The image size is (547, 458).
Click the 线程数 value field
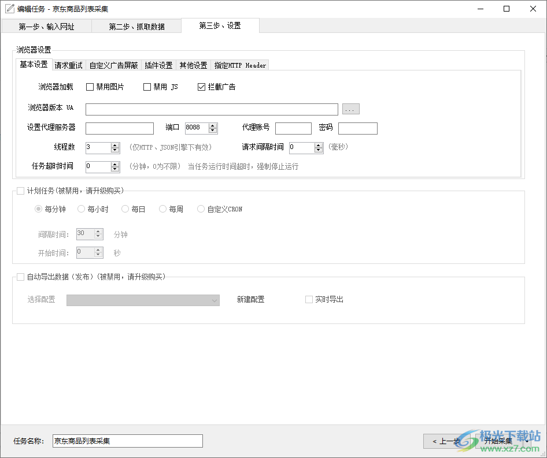[98, 148]
